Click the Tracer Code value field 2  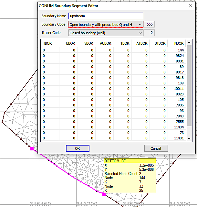[x=149, y=33]
